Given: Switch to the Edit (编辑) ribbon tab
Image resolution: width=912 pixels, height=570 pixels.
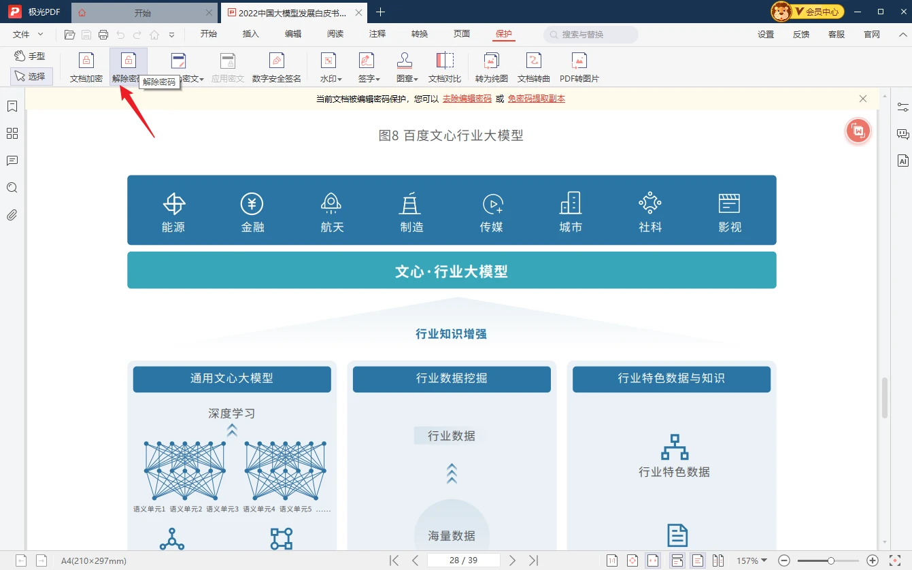Looking at the screenshot, I should click(x=293, y=34).
